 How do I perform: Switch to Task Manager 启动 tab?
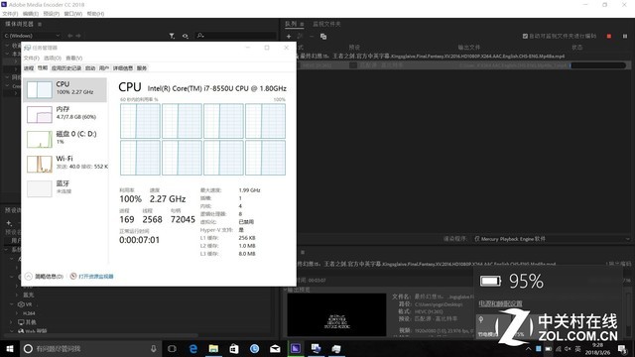pyautogui.click(x=90, y=68)
